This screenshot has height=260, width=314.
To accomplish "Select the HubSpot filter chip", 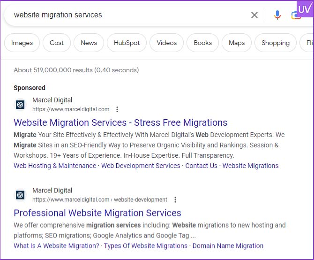I will click(x=127, y=43).
